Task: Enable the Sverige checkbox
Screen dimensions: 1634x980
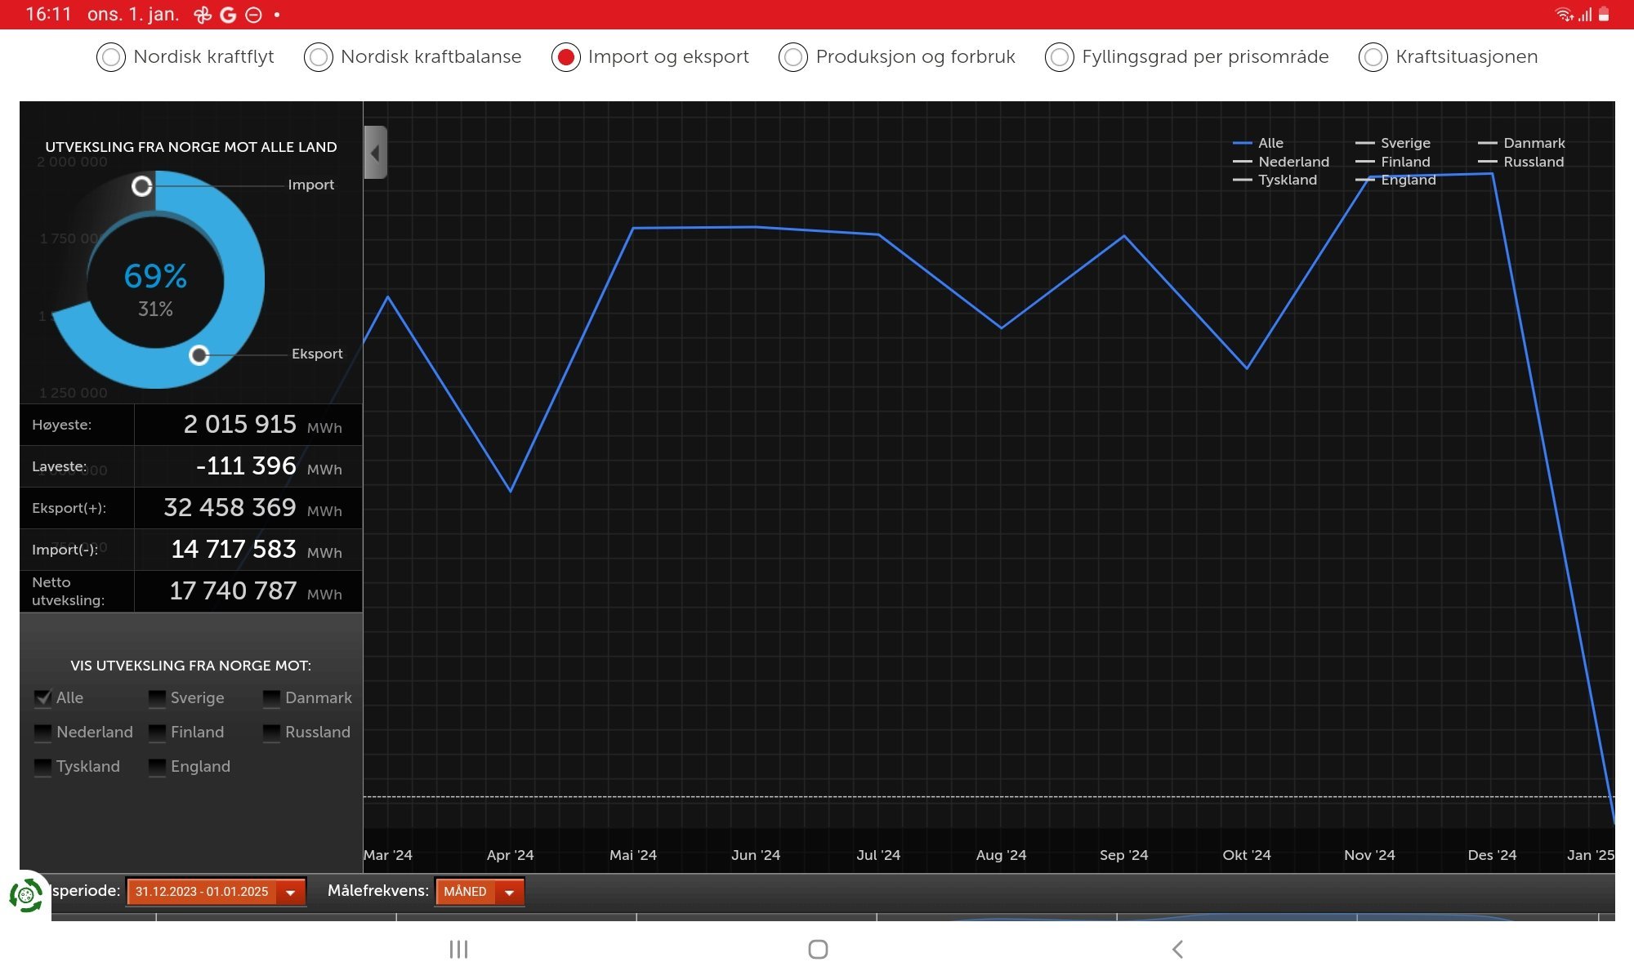Action: tap(157, 698)
